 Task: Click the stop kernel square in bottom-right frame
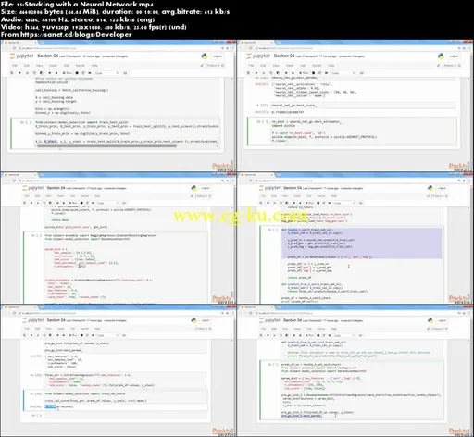coord(318,335)
